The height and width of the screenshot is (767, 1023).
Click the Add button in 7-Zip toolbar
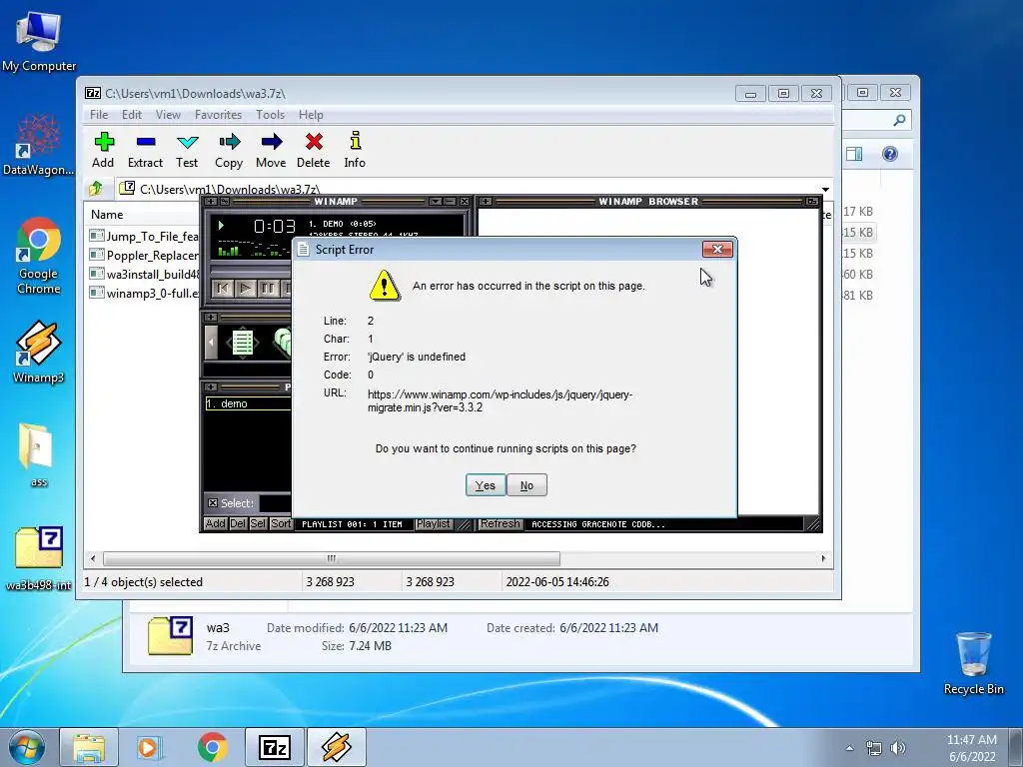point(103,150)
